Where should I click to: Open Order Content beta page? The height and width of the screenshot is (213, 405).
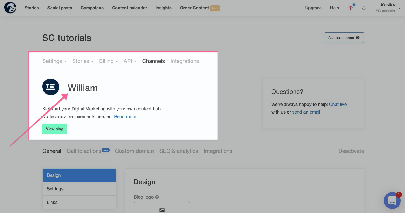click(200, 8)
